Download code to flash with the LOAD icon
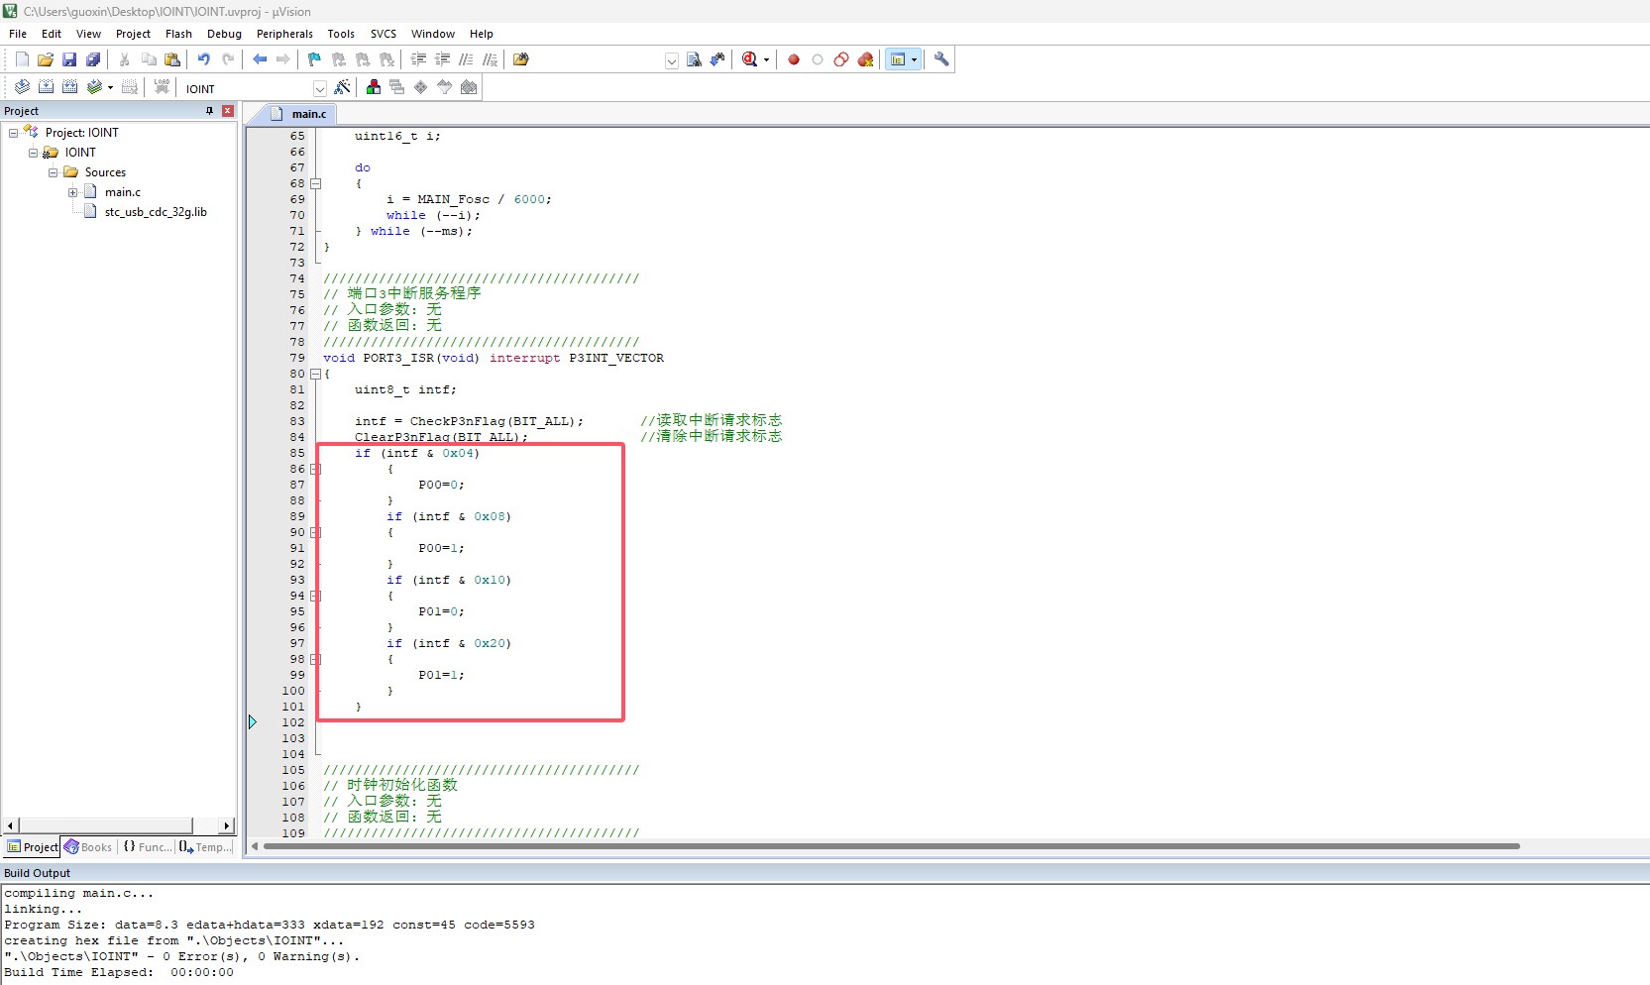The height and width of the screenshot is (985, 1650). click(162, 87)
